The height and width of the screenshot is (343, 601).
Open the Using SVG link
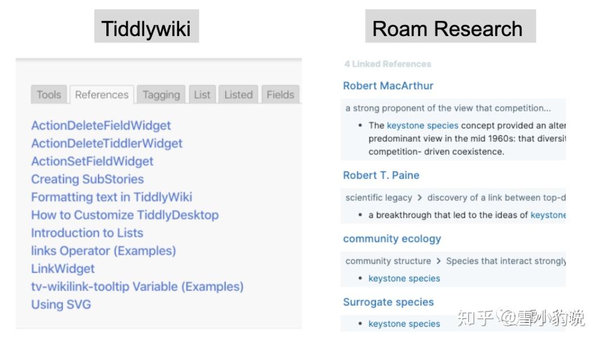[x=61, y=305]
